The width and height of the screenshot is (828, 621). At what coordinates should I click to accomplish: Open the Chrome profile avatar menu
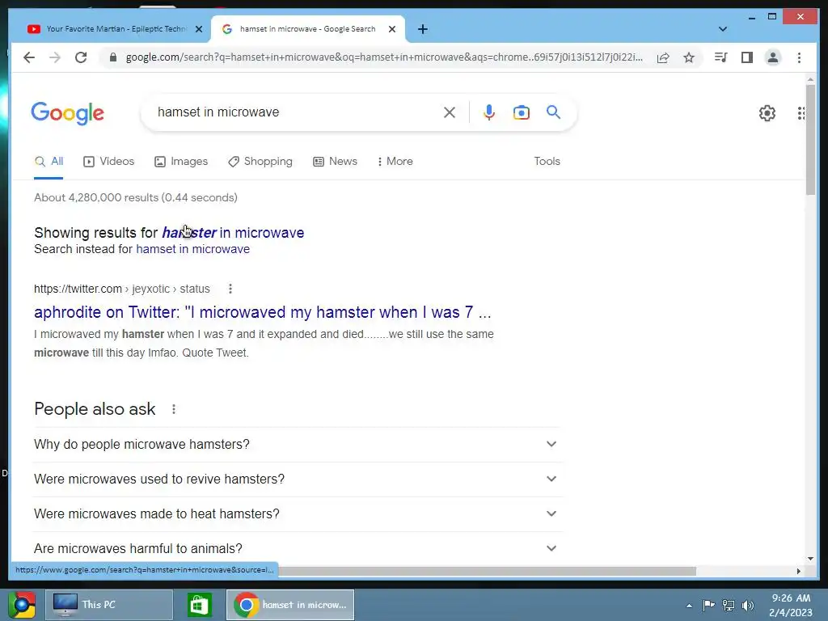[x=772, y=57]
